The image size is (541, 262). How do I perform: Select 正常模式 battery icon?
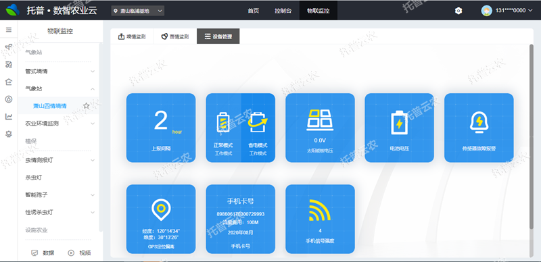tap(222, 122)
